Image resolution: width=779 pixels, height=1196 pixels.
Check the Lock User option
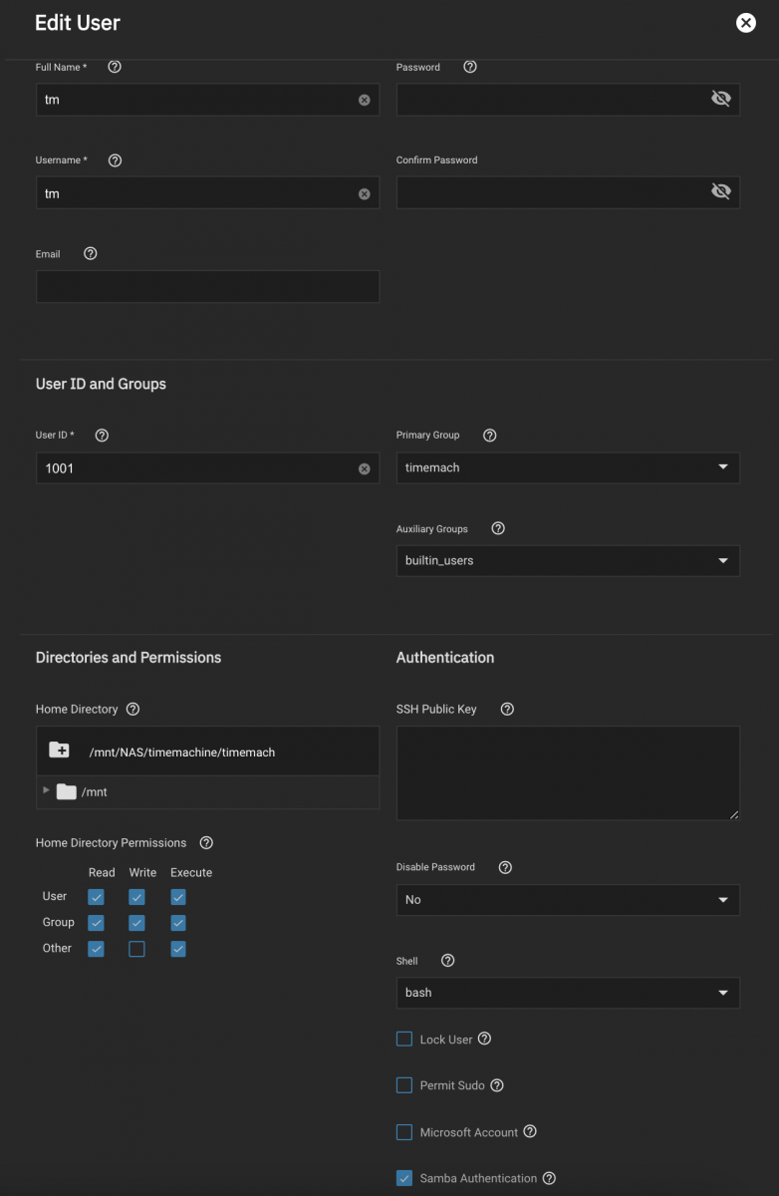[x=404, y=1039]
